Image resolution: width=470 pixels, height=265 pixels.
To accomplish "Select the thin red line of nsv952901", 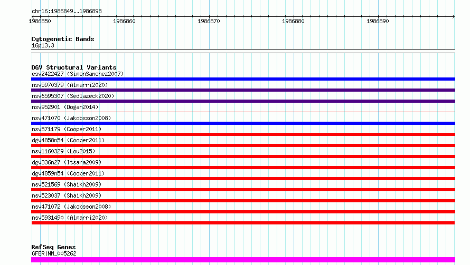I will pyautogui.click(x=243, y=112).
